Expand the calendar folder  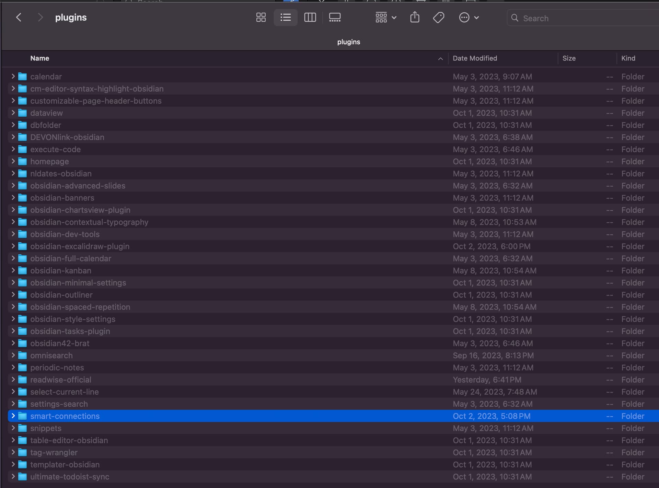(13, 76)
